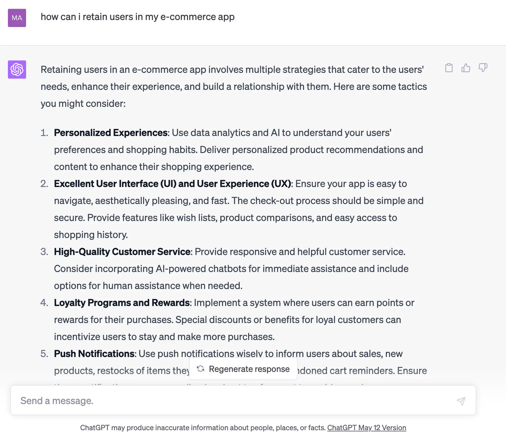Click the paper plane send icon
Viewport: 506px width, 439px height.
pos(461,401)
